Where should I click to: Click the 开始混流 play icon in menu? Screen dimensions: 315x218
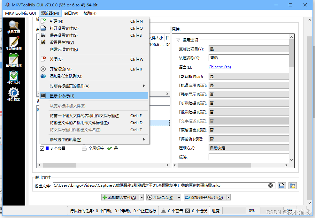pos(43,69)
